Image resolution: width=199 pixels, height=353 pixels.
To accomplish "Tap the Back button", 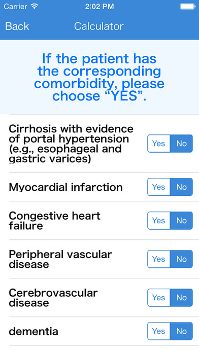I will pos(17,26).
